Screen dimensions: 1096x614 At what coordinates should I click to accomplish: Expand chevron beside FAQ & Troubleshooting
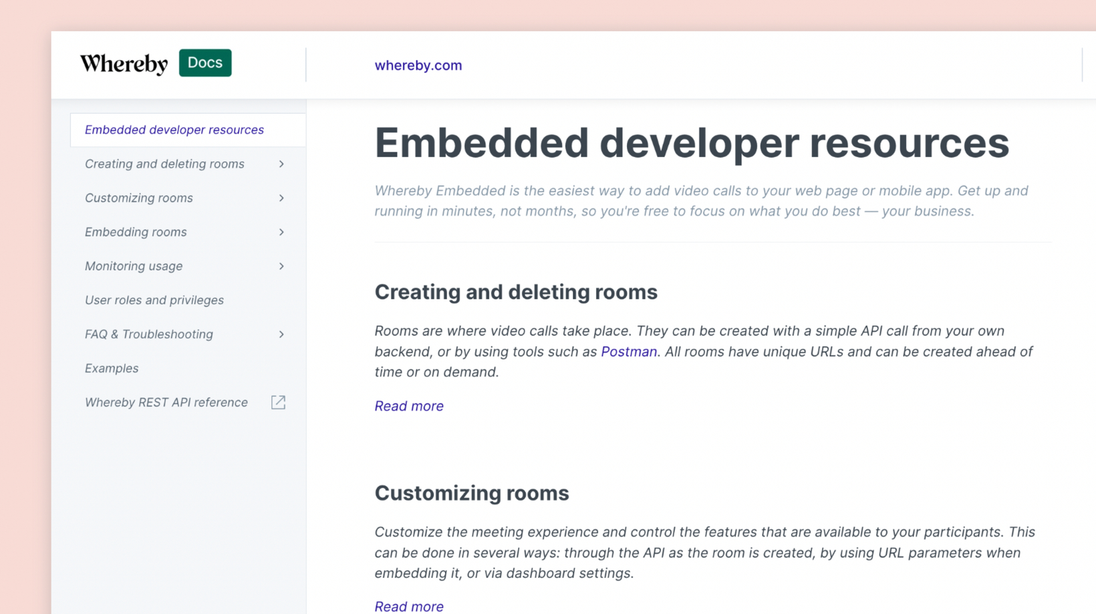(281, 334)
